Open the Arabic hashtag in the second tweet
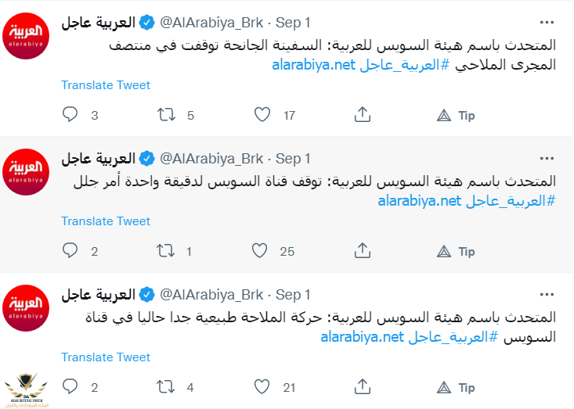Image resolution: width=574 pixels, height=409 pixels. pyautogui.click(x=511, y=201)
